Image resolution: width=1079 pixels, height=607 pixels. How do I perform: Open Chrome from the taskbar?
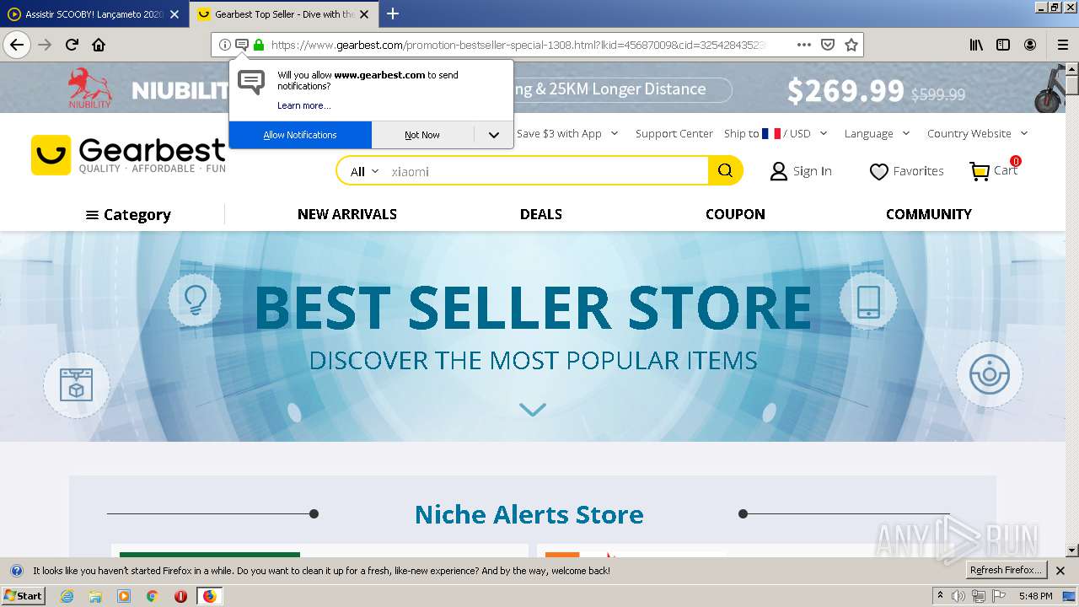[x=152, y=596]
